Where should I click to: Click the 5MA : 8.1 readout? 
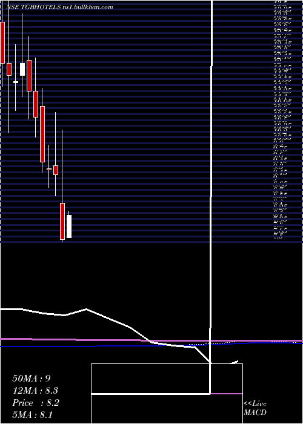(33, 415)
